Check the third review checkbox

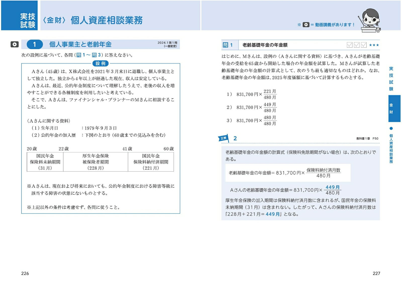click(x=364, y=45)
